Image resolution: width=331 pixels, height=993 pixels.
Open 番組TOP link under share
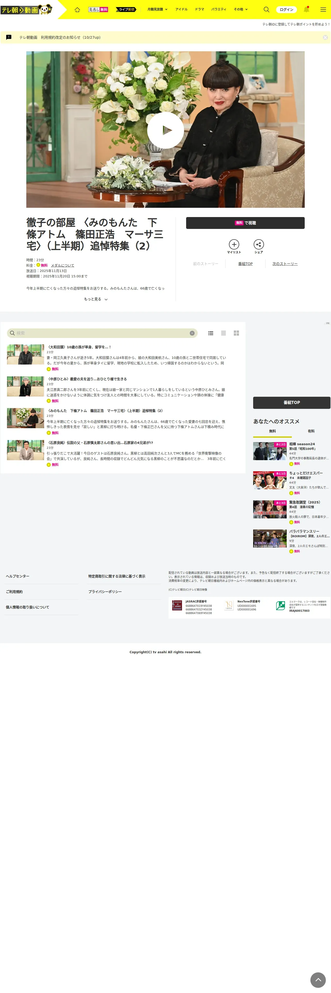pos(245,264)
